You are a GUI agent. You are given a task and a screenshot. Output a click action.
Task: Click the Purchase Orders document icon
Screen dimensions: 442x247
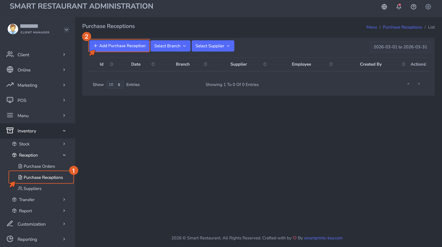click(x=20, y=166)
